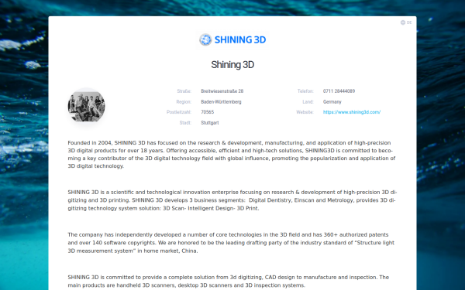Image resolution: width=465 pixels, height=290 pixels.
Task: Click the Website label
Action: (x=305, y=112)
